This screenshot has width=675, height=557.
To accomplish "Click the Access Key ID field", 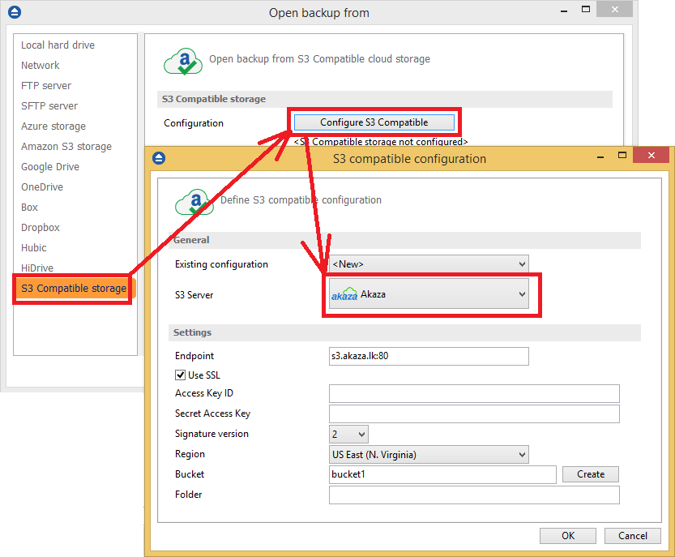I will 474,394.
